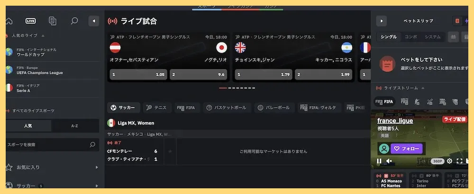This screenshot has width=474, height=194.
Task: Expand bet slip panel with play arrow
Action: point(382,21)
